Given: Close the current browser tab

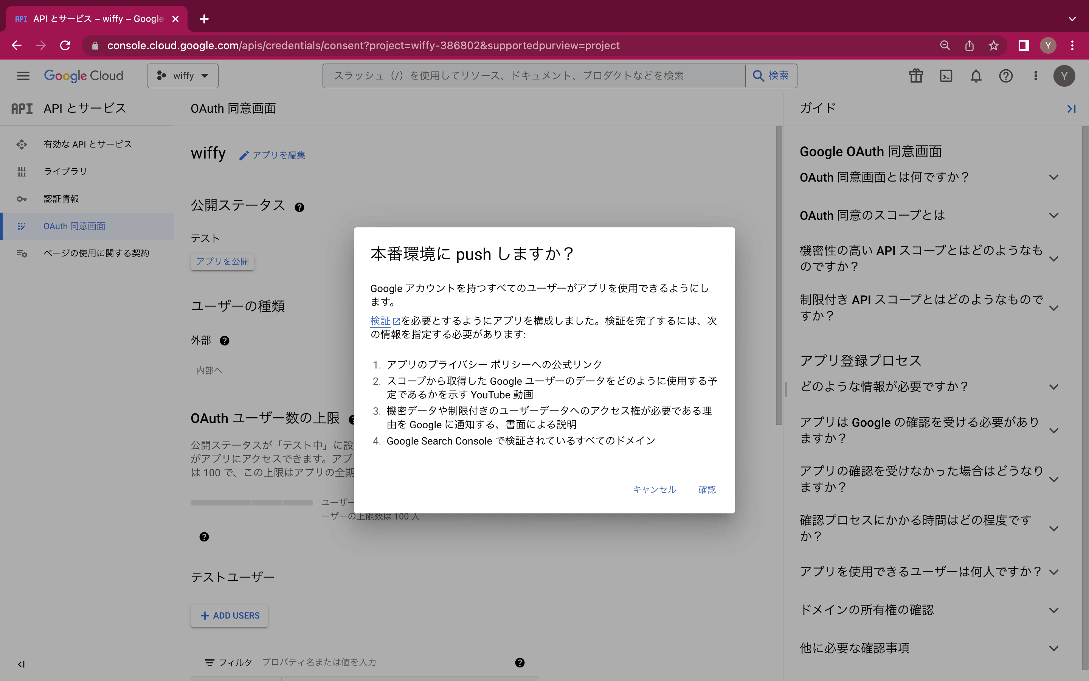Looking at the screenshot, I should [175, 19].
